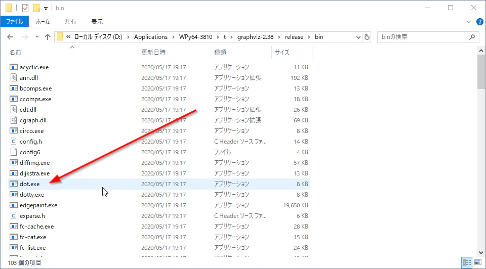Viewport: 486px width, 269px height.
Task: Go up one folder level
Action: pyautogui.click(x=48, y=37)
